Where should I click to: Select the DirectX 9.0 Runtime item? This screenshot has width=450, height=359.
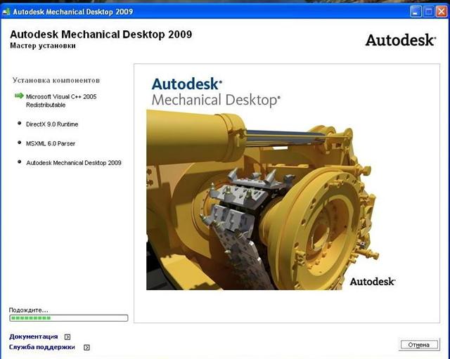[x=52, y=124]
